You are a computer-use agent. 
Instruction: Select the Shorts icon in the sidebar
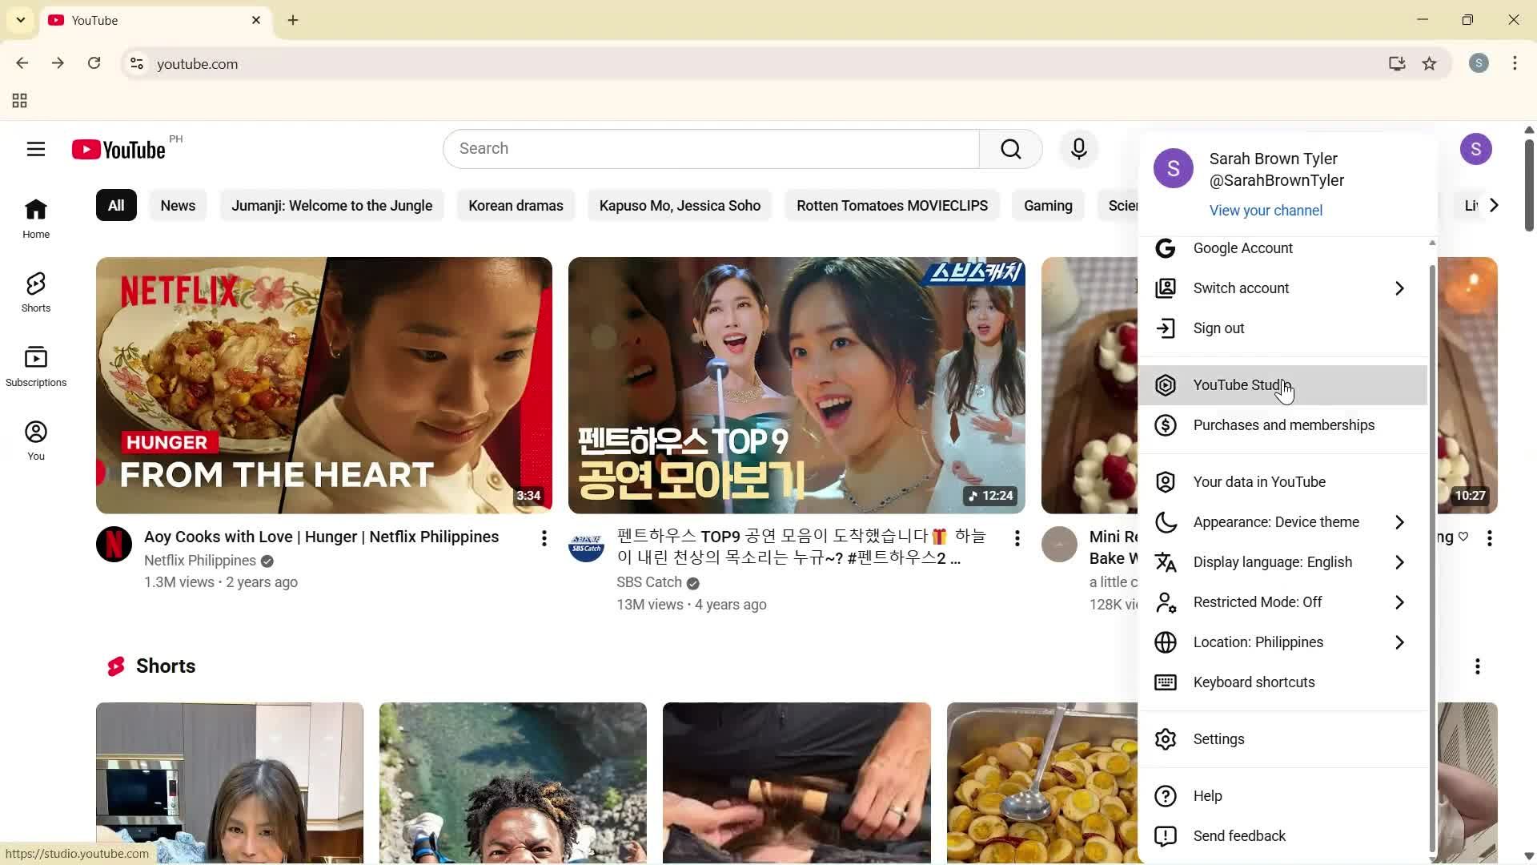[35, 290]
